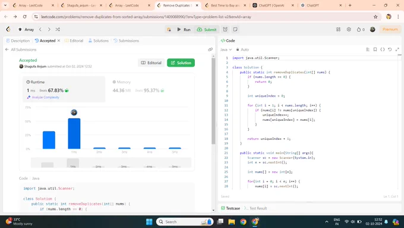Copy submission link icon
The height and width of the screenshot is (228, 404).
coord(210,49)
